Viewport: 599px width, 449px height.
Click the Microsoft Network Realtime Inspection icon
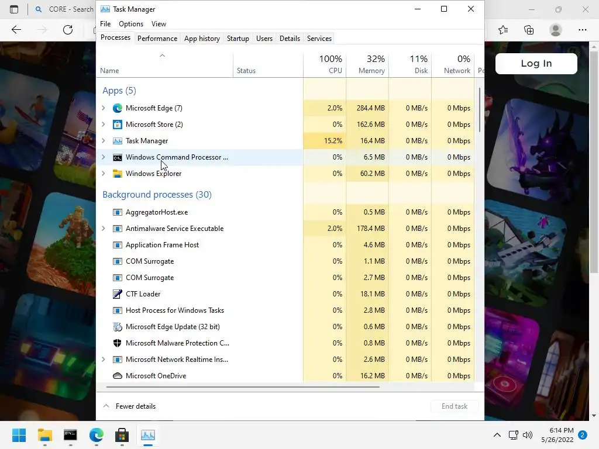tap(117, 360)
